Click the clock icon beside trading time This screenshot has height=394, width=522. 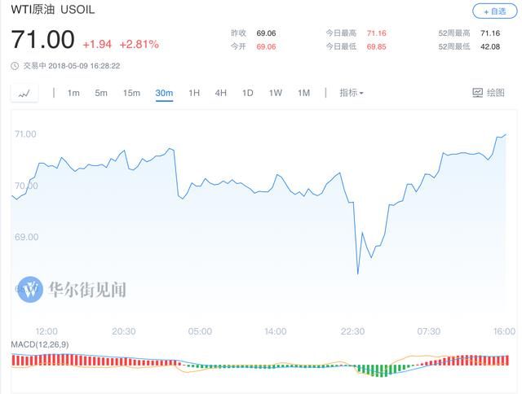coord(15,66)
